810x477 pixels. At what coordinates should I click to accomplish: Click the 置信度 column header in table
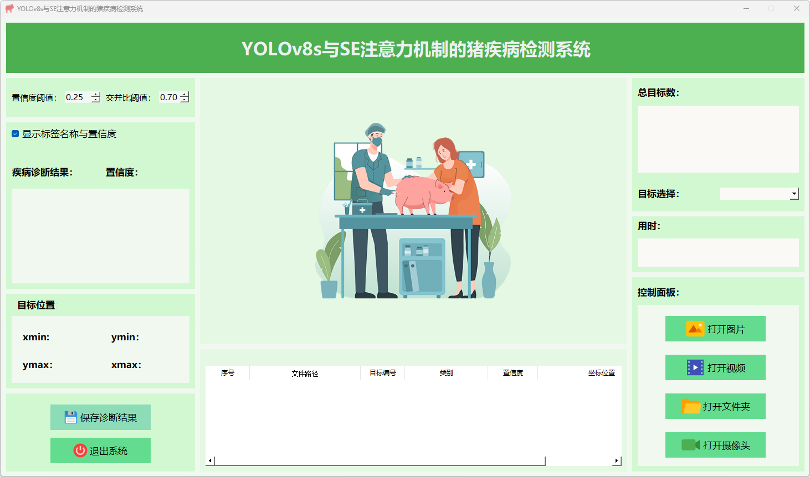click(513, 373)
